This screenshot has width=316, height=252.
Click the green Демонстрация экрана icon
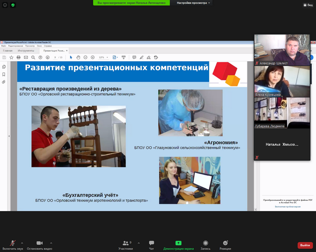(178, 243)
